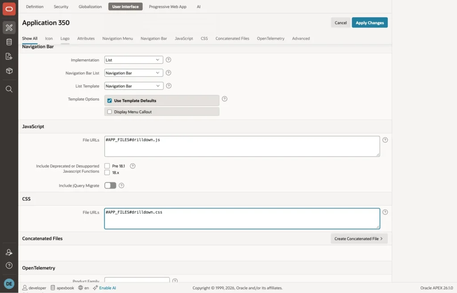Image resolution: width=457 pixels, height=293 pixels.
Task: Switch to Progressive Web App tab
Action: click(x=168, y=6)
